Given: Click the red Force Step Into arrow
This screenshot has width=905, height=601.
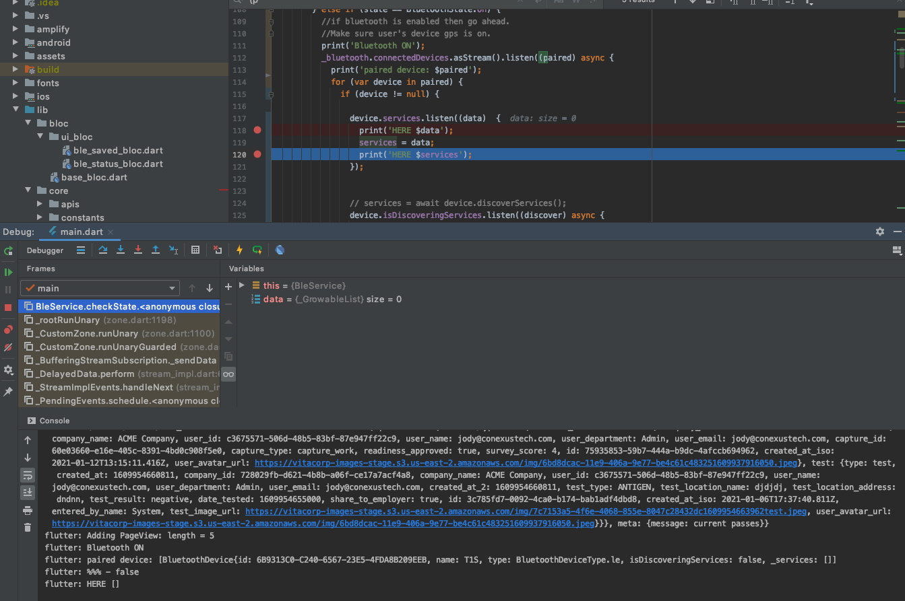Looking at the screenshot, I should click(138, 250).
